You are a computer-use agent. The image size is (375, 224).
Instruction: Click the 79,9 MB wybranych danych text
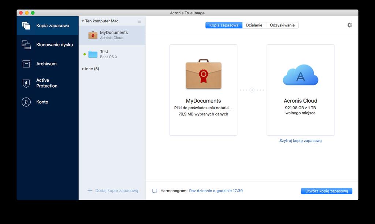203,114
